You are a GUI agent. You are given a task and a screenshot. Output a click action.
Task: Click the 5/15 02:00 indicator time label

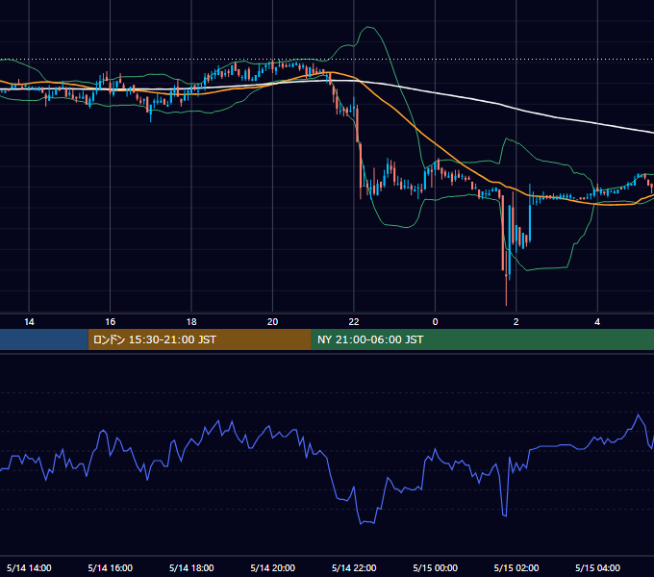click(x=516, y=567)
